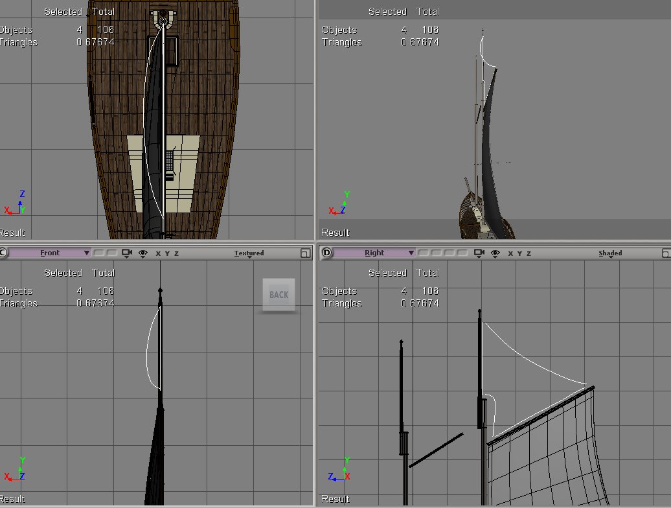Toggle the eye visibility icon in Right viewport

(x=495, y=253)
